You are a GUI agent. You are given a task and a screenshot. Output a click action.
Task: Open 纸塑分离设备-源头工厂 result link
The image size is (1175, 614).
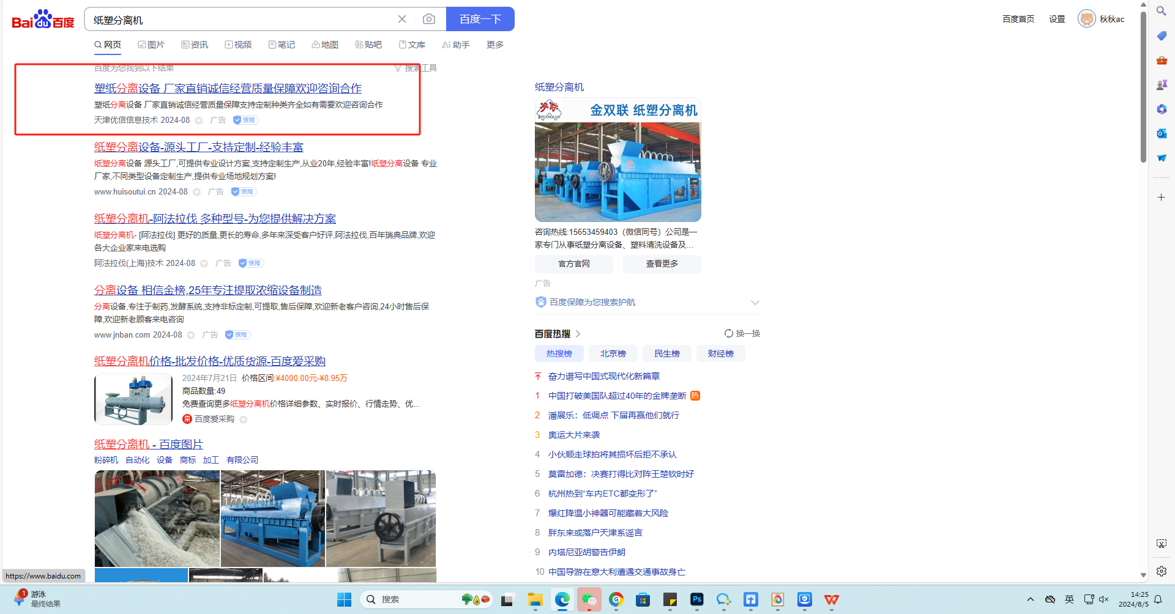tap(199, 147)
